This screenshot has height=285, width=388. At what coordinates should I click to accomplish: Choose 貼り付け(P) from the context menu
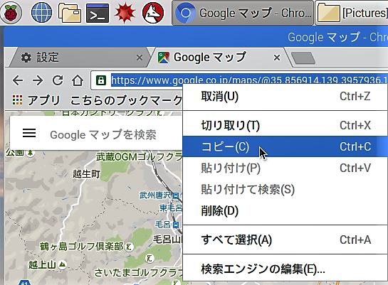(x=285, y=168)
